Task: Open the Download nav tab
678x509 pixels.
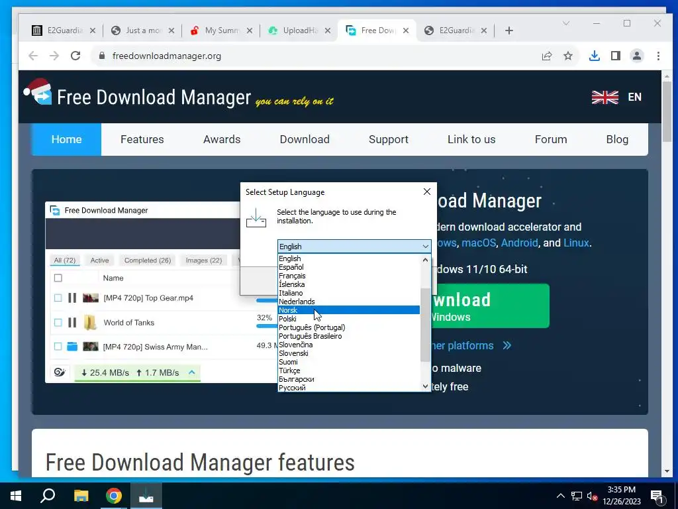Action: [305, 139]
